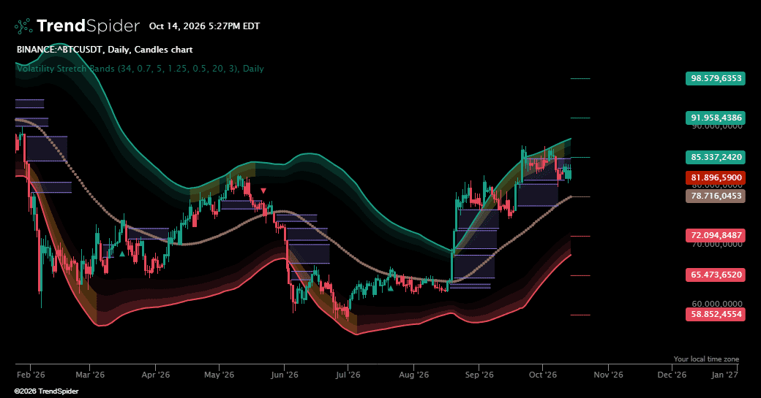Click the 65.473,6520 price label
Image resolution: width=761 pixels, height=398 pixels.
tap(716, 275)
